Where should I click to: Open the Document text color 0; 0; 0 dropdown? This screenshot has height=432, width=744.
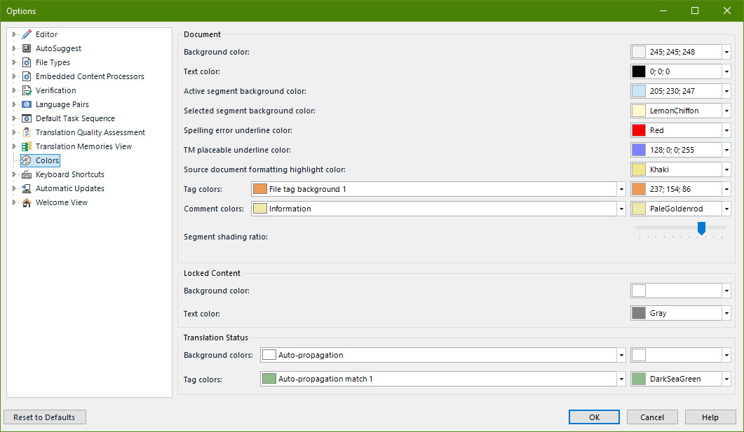726,71
